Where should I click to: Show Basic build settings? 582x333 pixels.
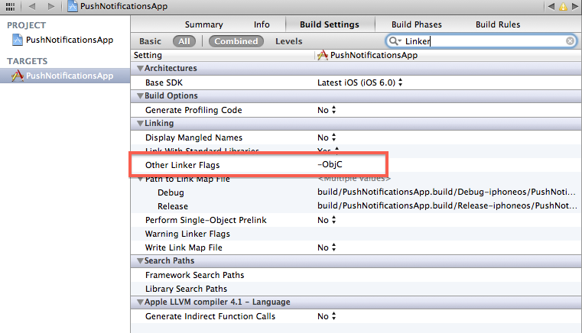150,41
